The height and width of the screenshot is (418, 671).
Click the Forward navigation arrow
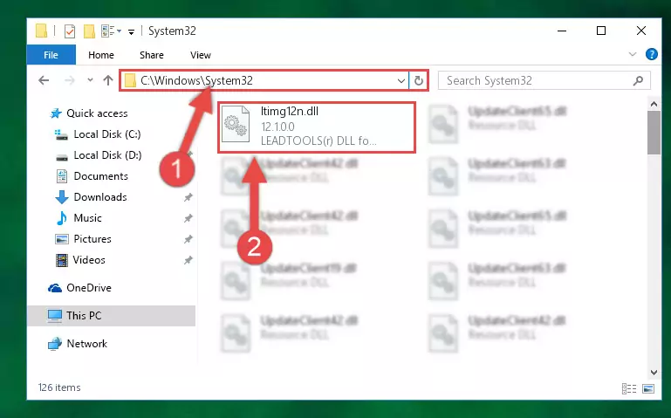(69, 80)
